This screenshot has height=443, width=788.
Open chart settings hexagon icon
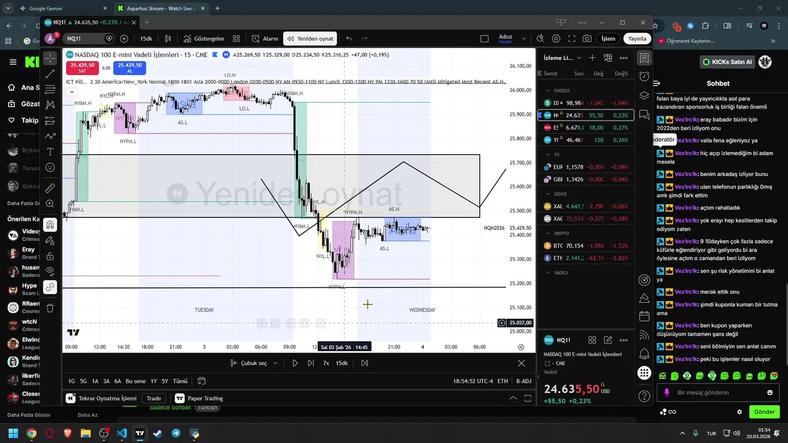point(557,38)
